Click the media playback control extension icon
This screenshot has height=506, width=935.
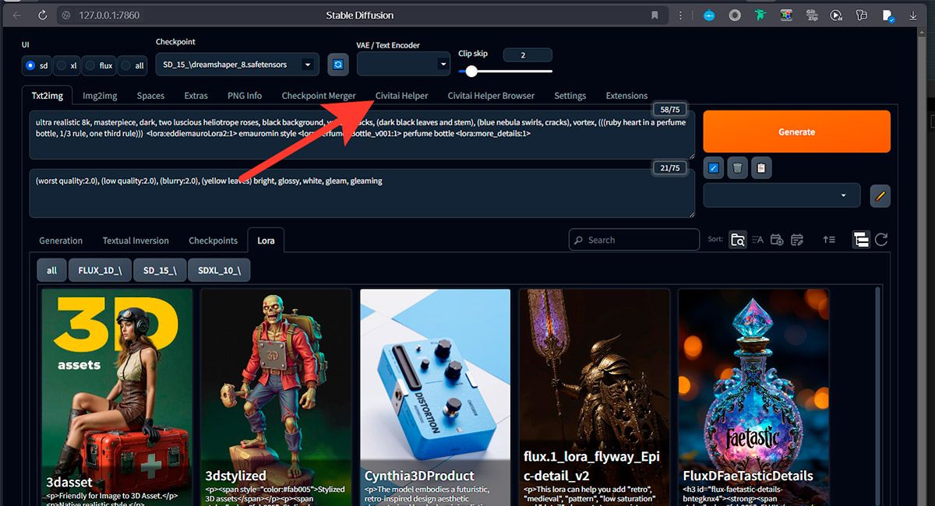[836, 15]
